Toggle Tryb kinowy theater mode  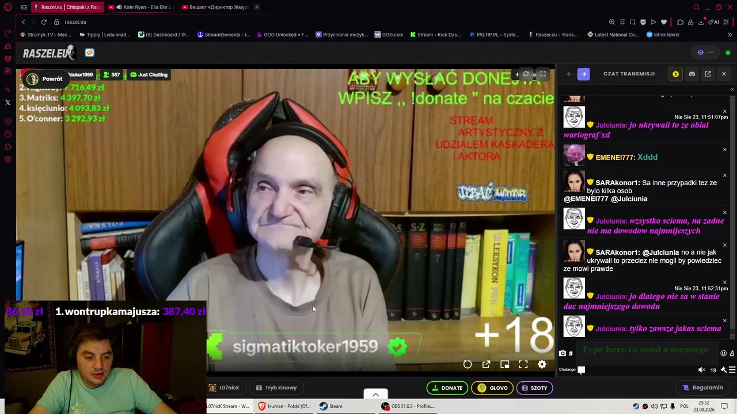click(276, 388)
